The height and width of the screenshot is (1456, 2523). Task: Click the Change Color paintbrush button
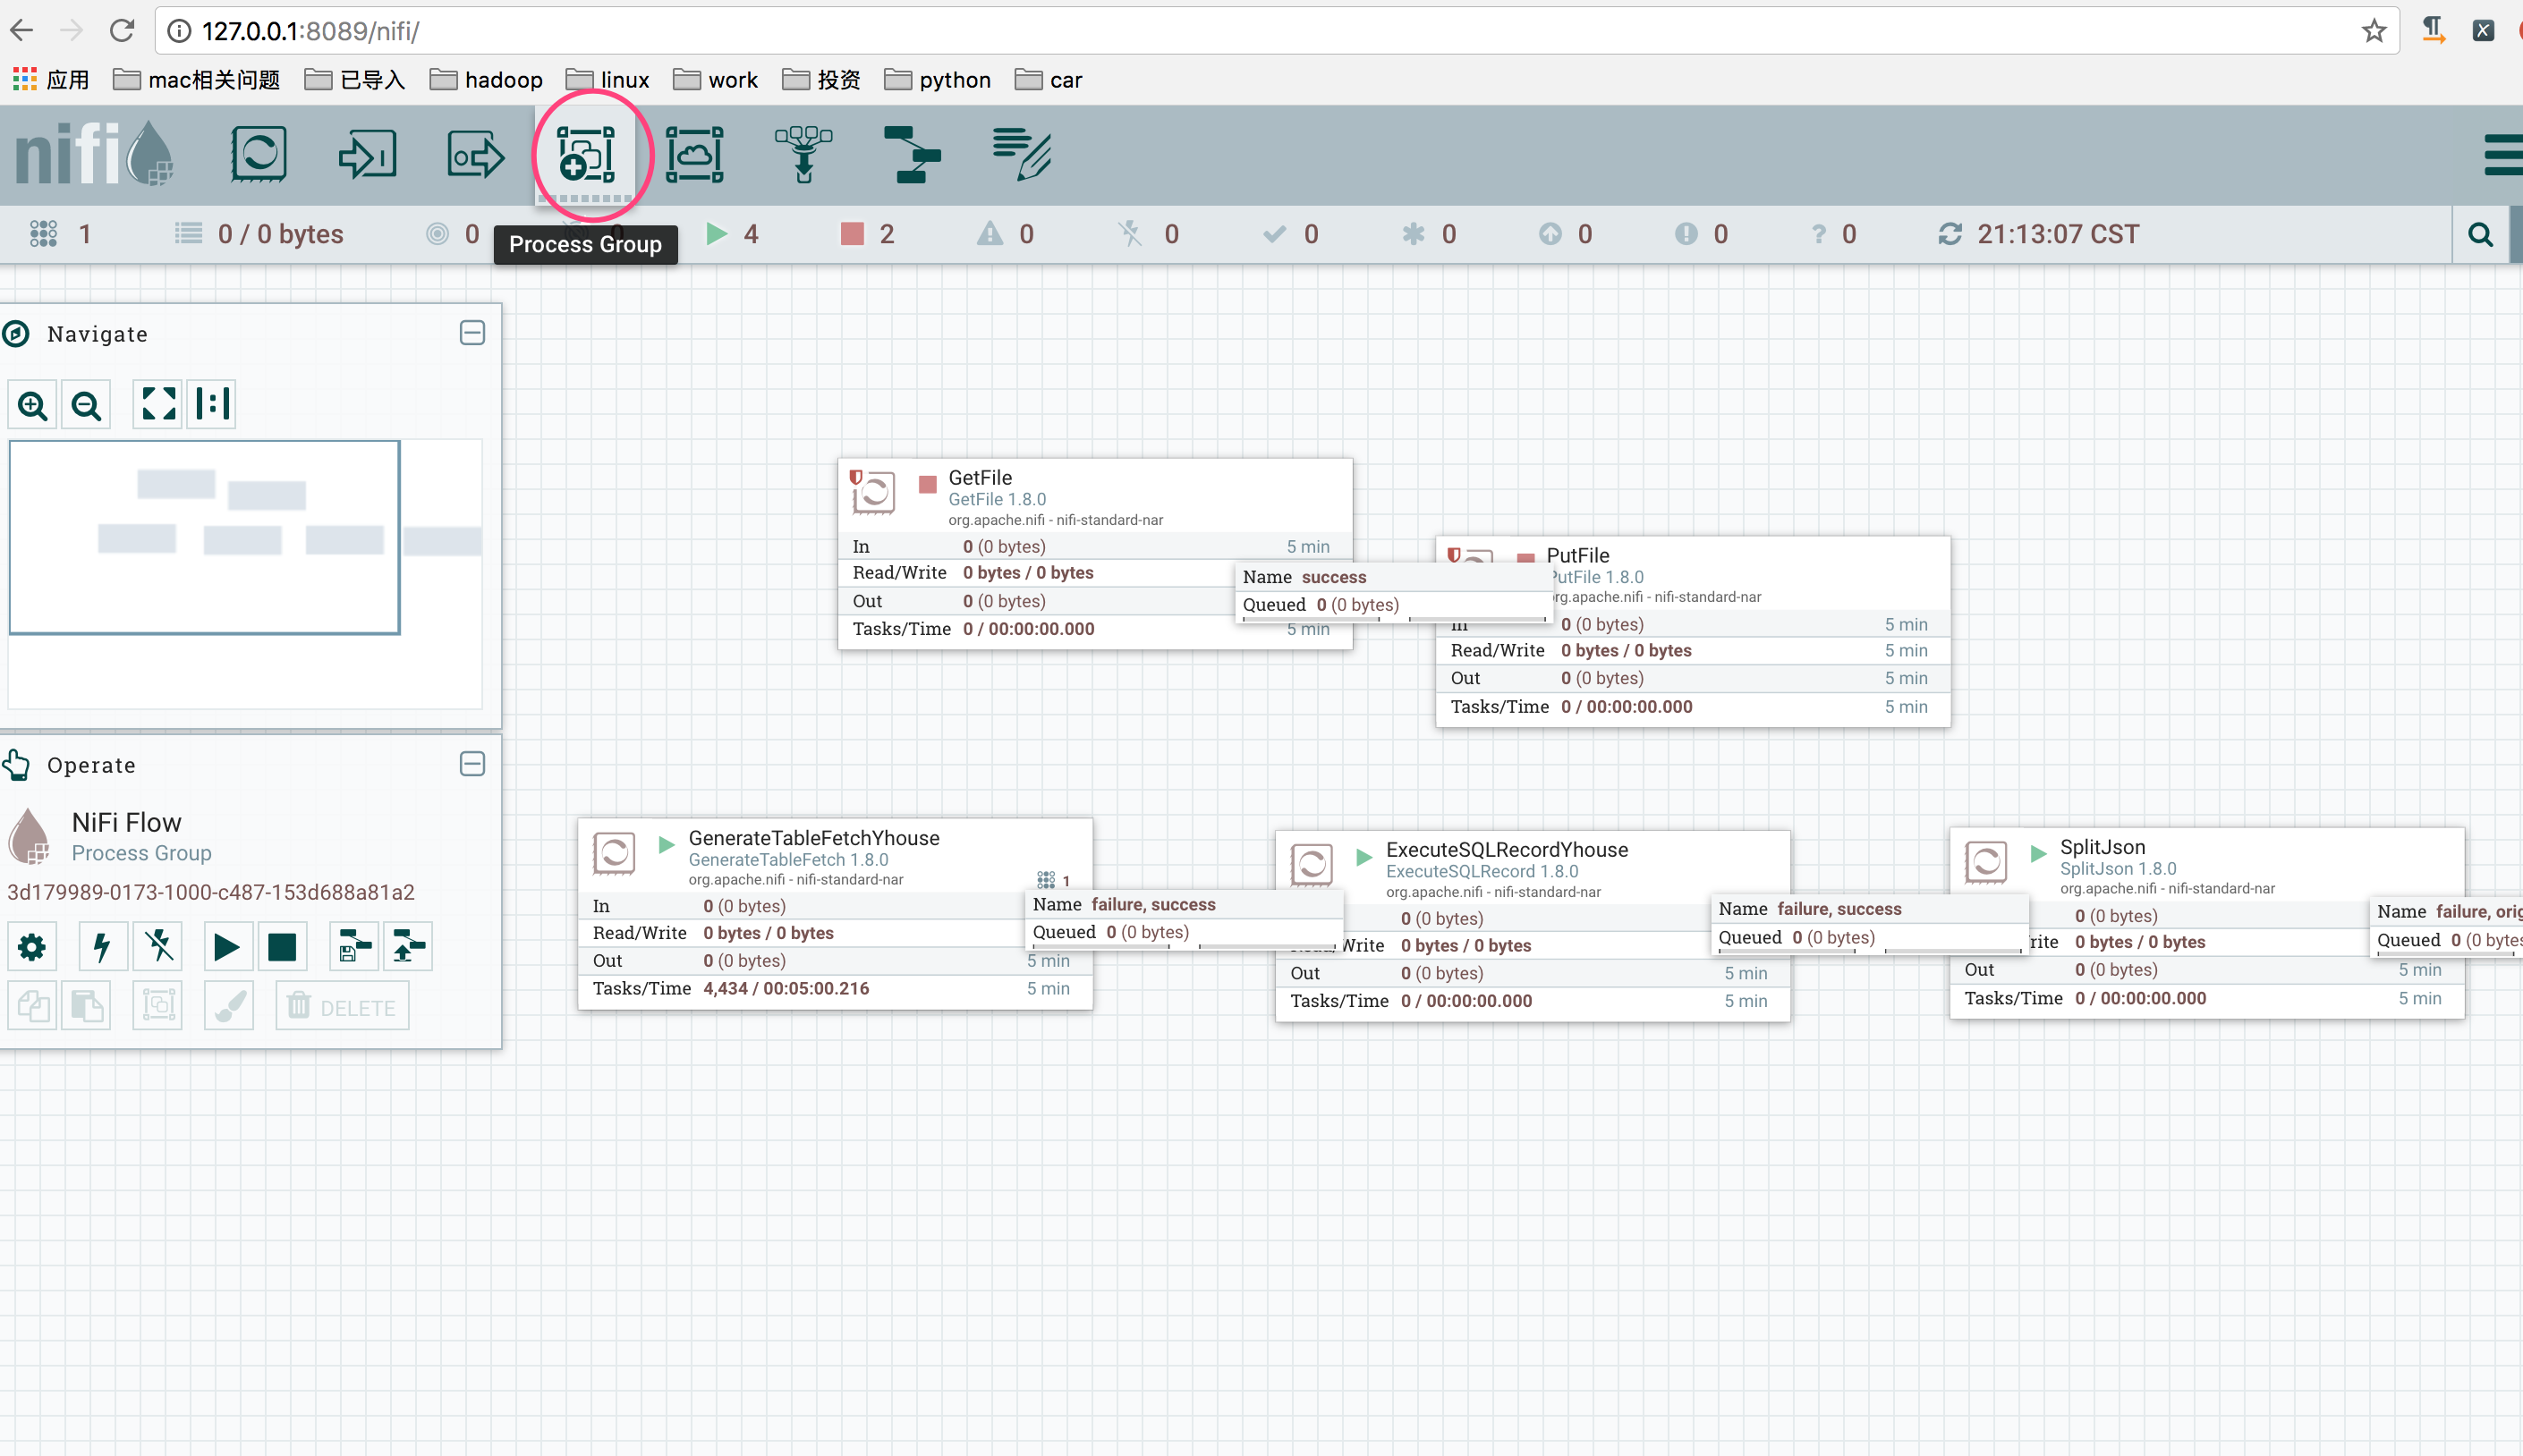tap(228, 1005)
